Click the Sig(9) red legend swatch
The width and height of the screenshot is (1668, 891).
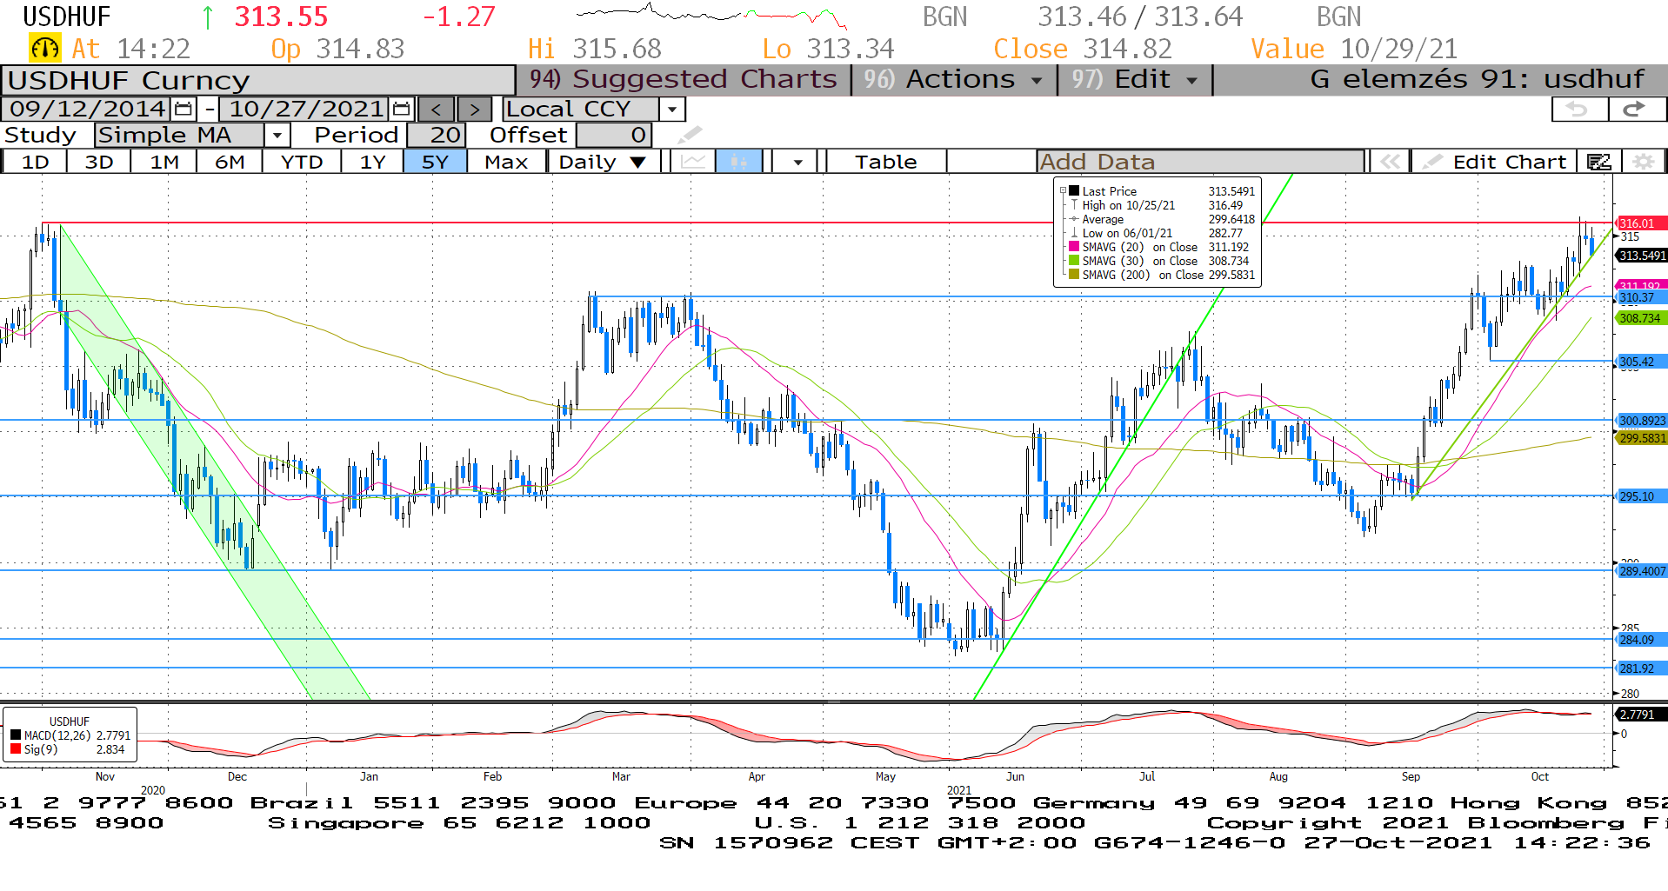(x=16, y=748)
